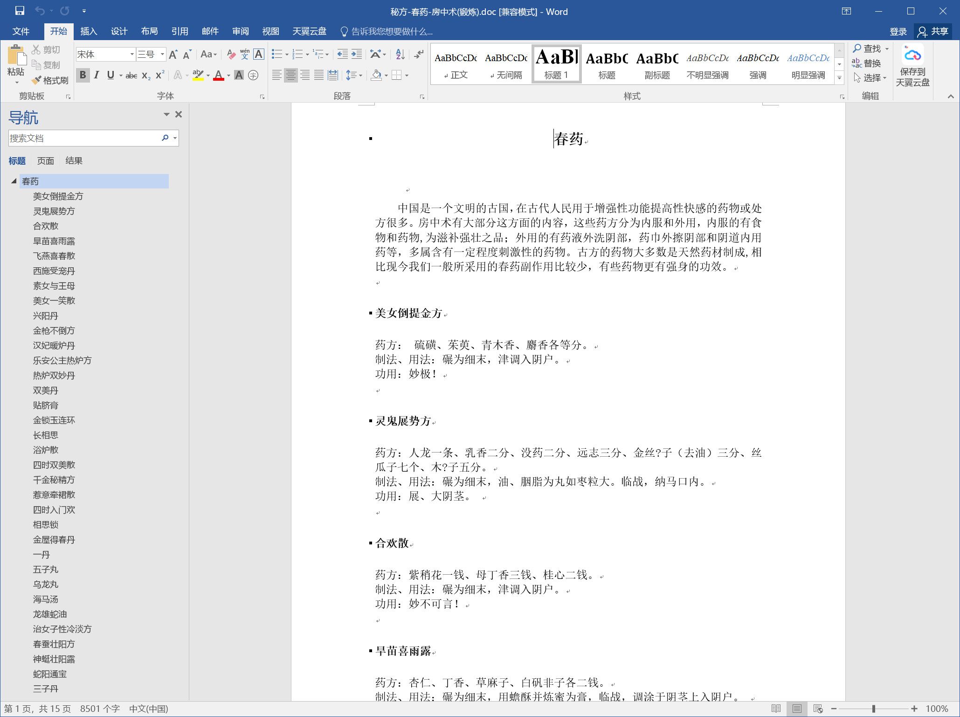Open the 插入 ribbon tab

pyautogui.click(x=88, y=31)
